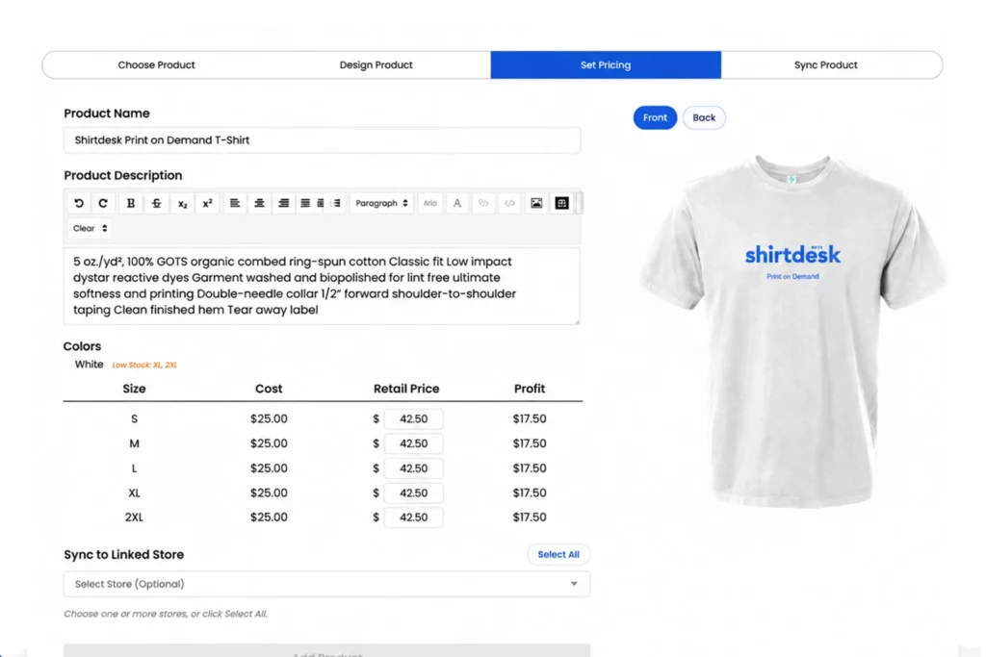986x657 pixels.
Task: Apply superscript formatting
Action: coord(208,203)
